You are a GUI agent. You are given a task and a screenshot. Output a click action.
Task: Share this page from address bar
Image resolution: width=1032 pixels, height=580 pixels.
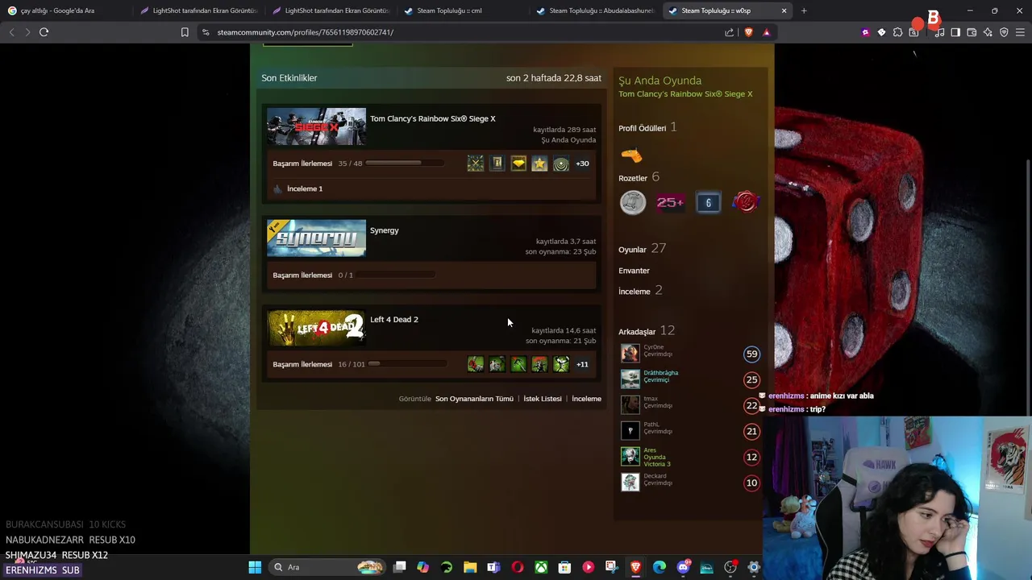730,32
